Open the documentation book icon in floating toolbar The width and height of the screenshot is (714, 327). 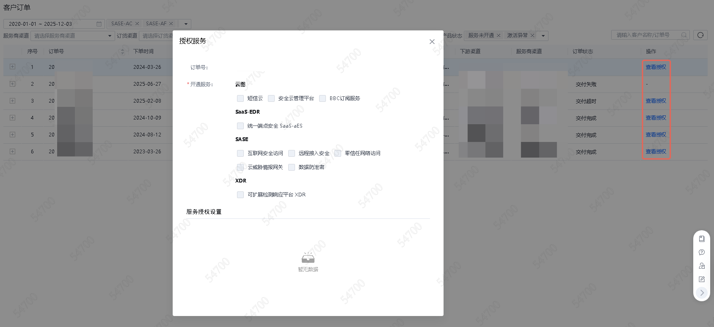(702, 239)
